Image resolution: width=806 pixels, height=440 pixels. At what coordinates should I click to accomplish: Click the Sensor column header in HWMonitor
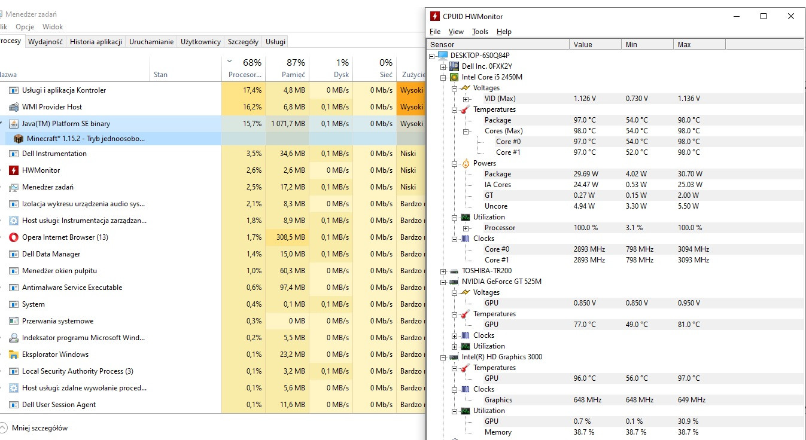(x=497, y=44)
